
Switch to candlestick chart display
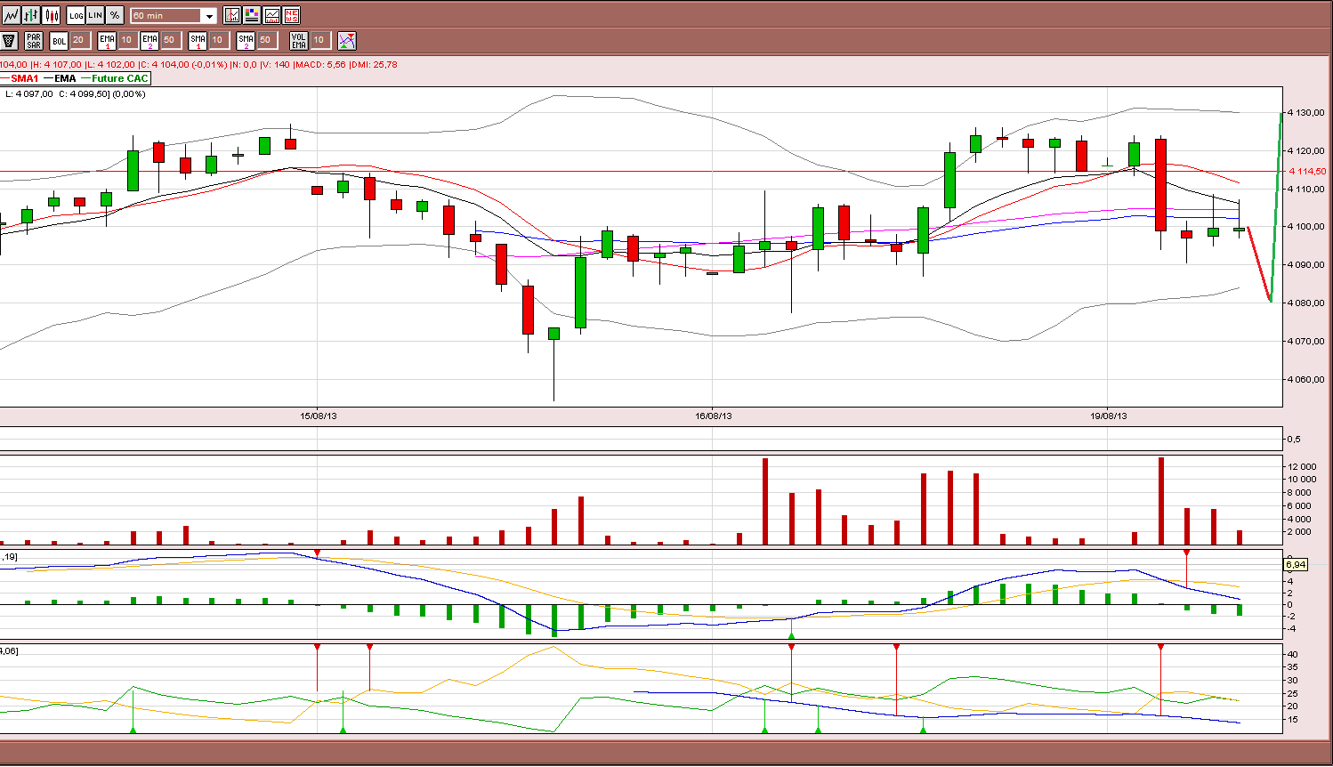[x=52, y=15]
